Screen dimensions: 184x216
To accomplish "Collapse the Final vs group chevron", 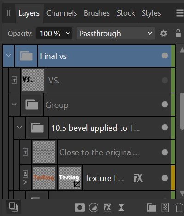I will [9, 55].
